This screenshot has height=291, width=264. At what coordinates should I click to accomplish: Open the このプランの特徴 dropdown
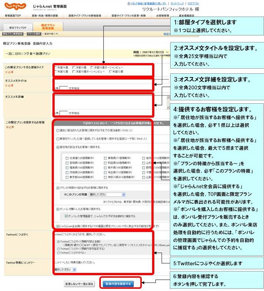107,194
